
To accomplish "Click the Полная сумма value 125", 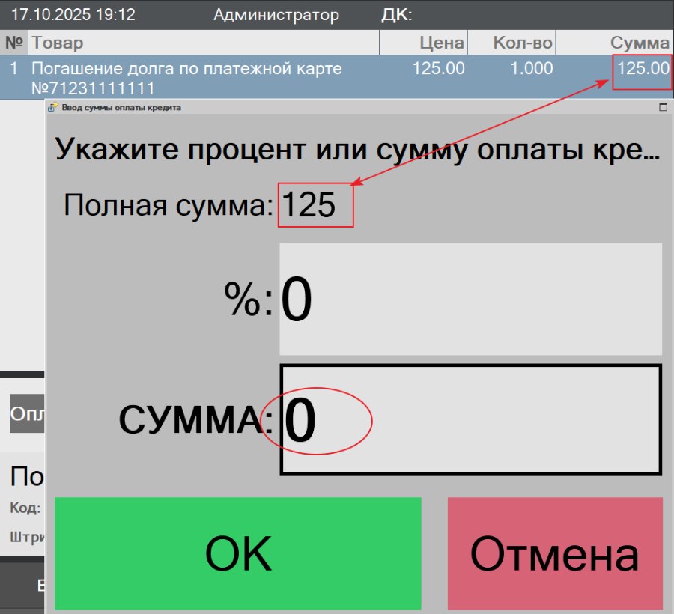I will pos(309,204).
